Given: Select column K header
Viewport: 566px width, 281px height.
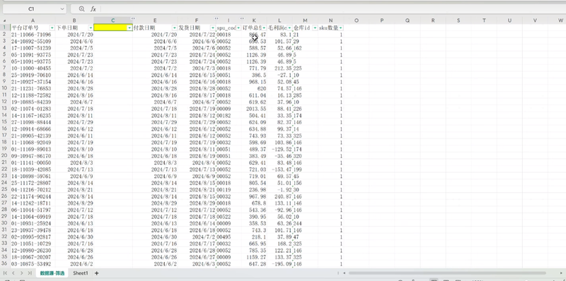Looking at the screenshot, I should 254,20.
